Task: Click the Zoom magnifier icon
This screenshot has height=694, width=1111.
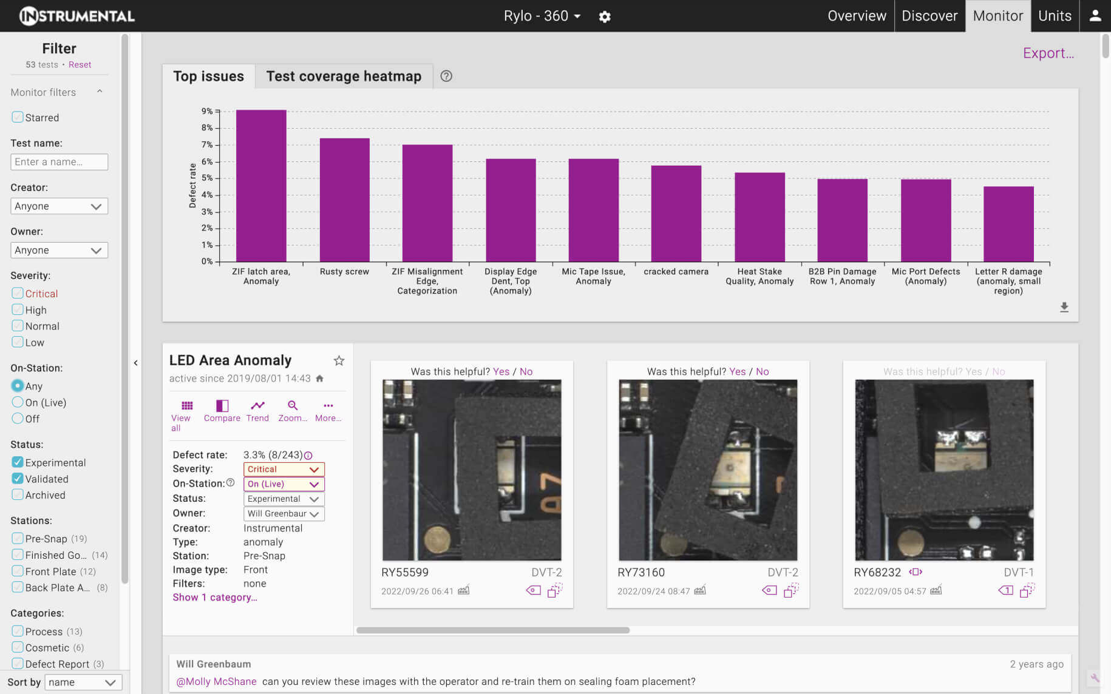Action: click(x=293, y=406)
